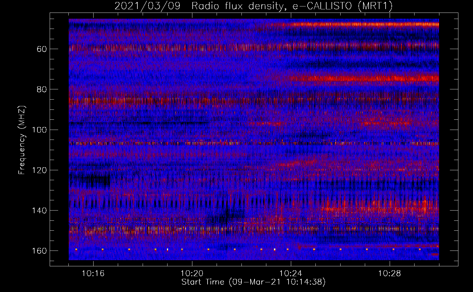Click the 100 frequency tick label
The width and height of the screenshot is (473, 292).
[39, 130]
